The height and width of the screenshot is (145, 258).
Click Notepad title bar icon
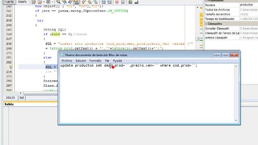[62, 55]
